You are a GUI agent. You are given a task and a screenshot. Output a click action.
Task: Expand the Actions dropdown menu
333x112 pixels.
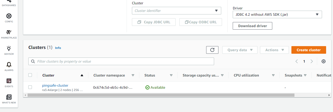tap(274, 50)
